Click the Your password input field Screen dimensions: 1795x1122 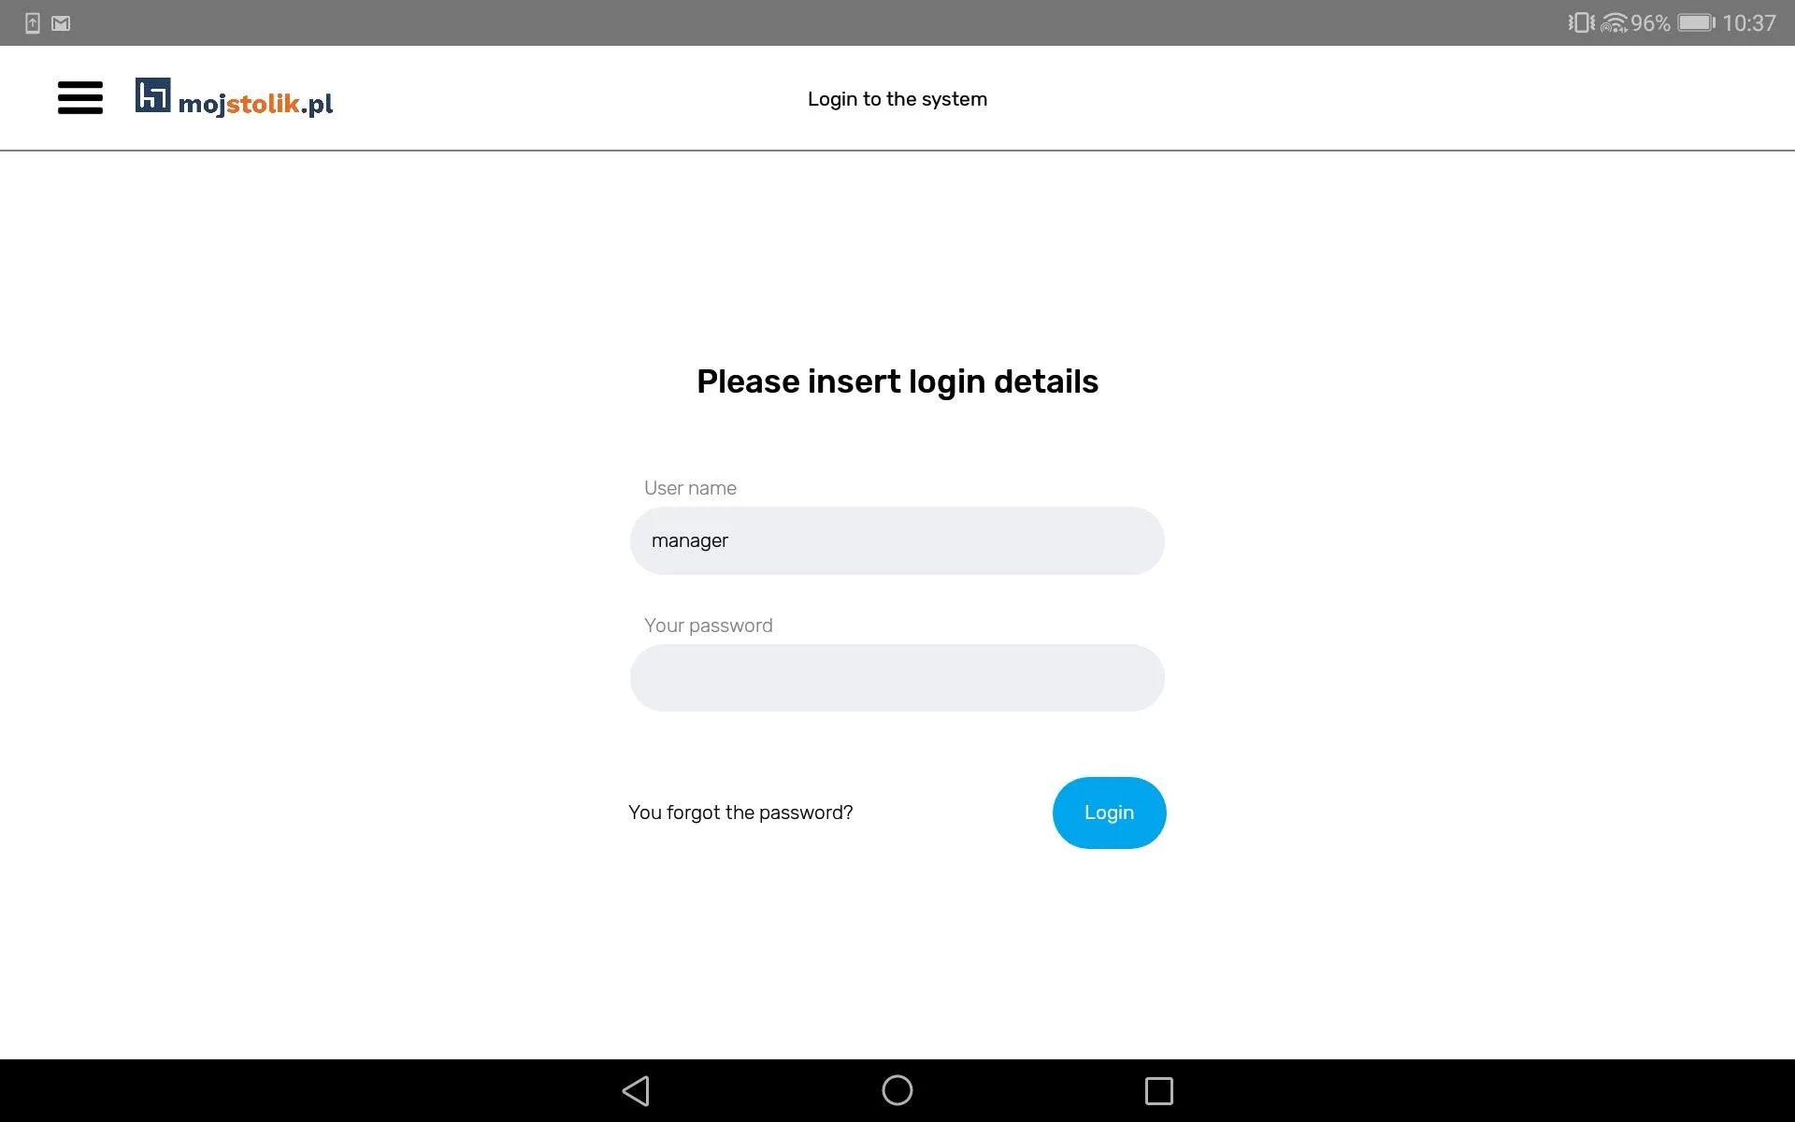click(897, 677)
